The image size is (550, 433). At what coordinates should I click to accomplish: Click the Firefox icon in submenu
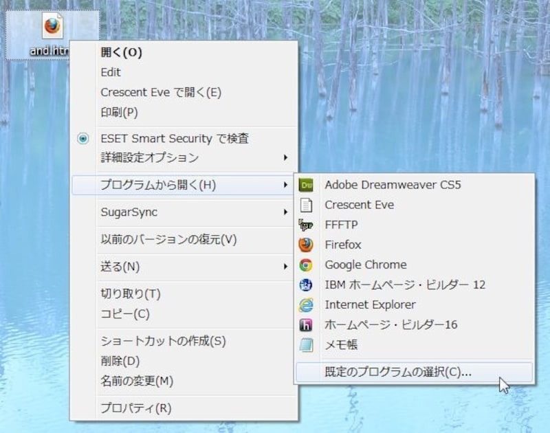pos(306,245)
